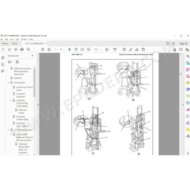Close the LIFT CYLINDERS.PDF tab
This screenshot has height=190, width=190.
(x=45, y=43)
